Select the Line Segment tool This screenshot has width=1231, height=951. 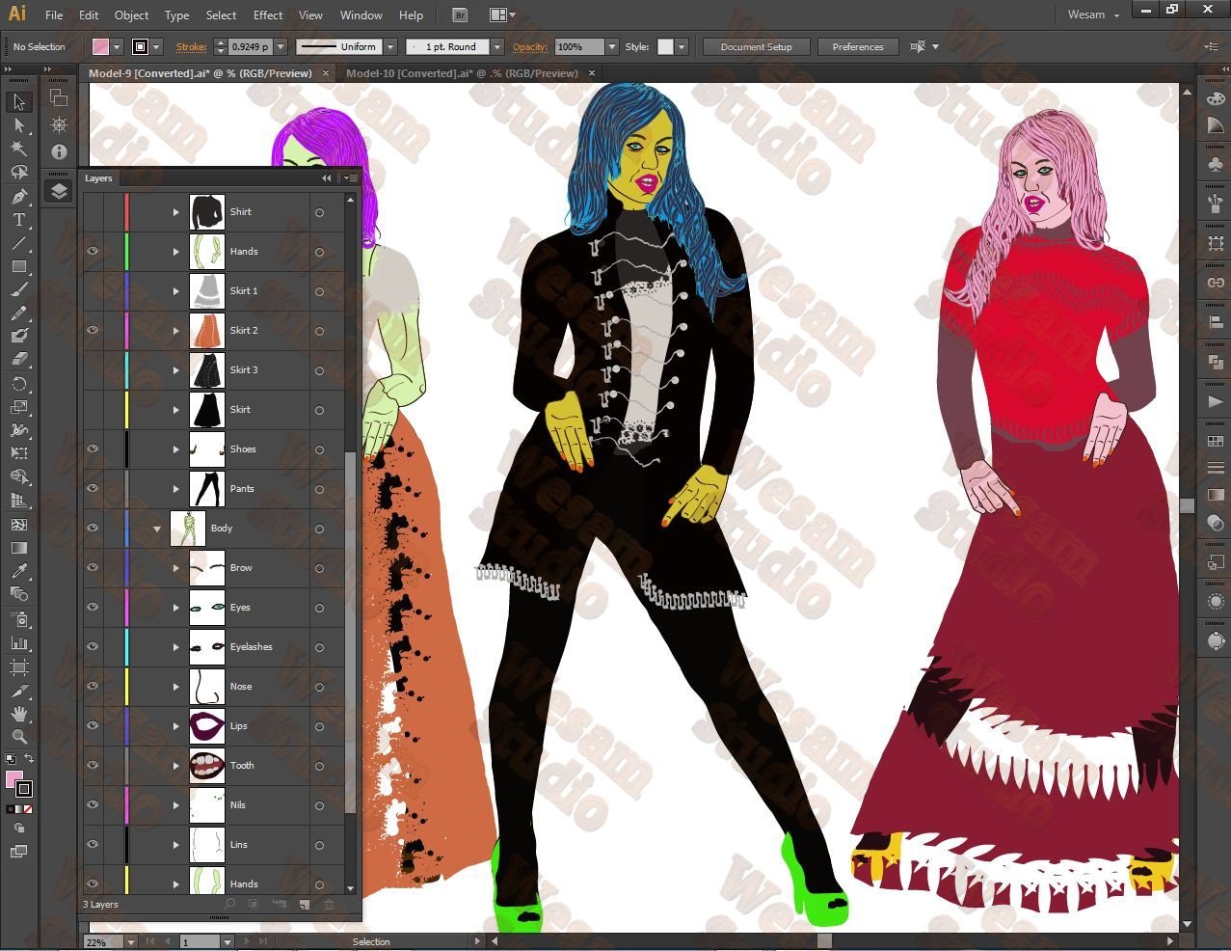(19, 243)
